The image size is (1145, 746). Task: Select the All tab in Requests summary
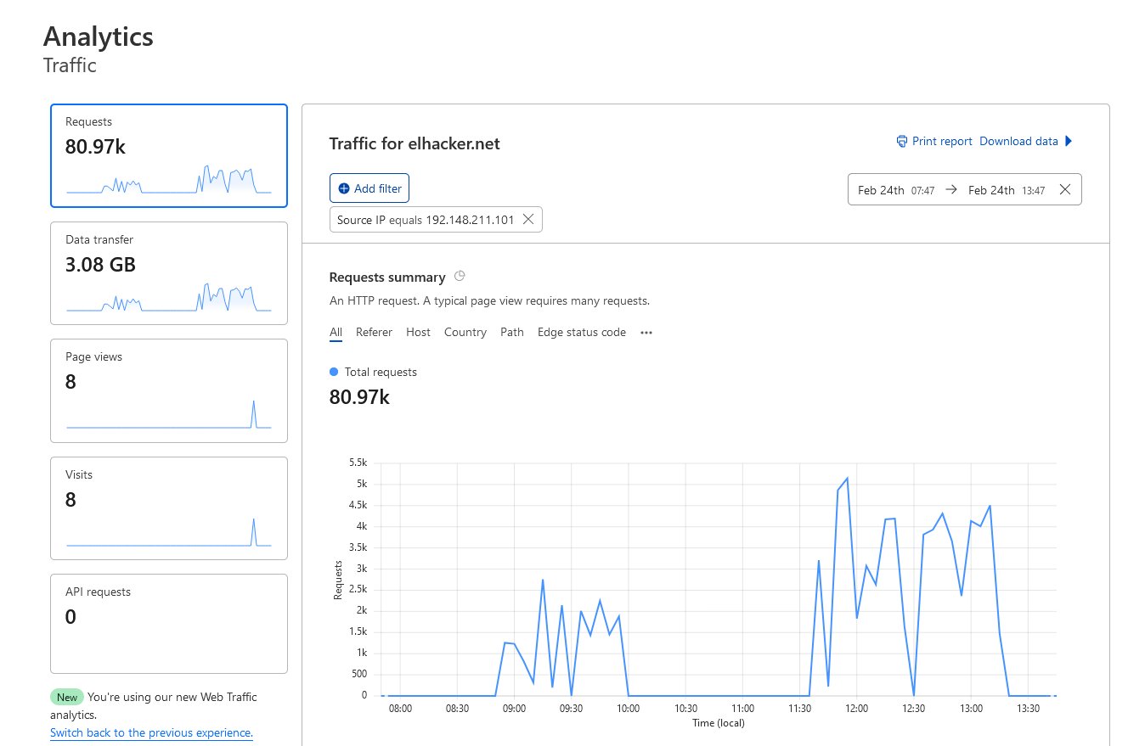(x=335, y=332)
